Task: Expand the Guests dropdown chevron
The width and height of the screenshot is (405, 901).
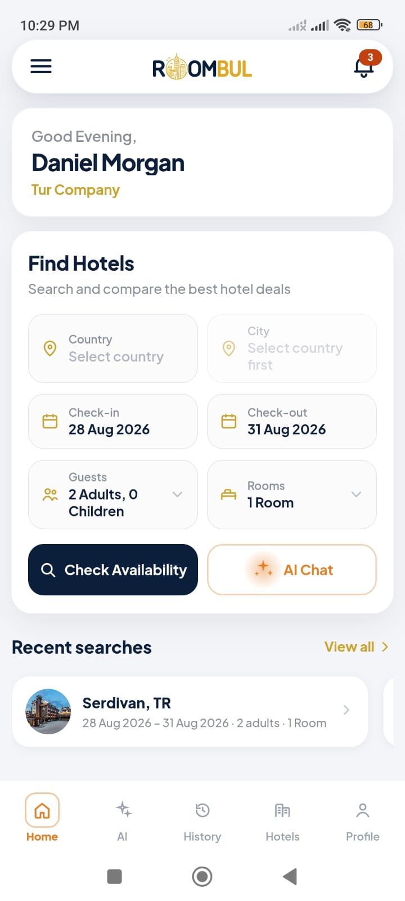Action: tap(177, 494)
